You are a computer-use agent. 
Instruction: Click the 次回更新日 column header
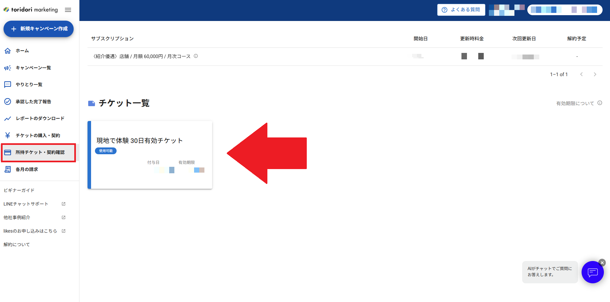coord(524,39)
